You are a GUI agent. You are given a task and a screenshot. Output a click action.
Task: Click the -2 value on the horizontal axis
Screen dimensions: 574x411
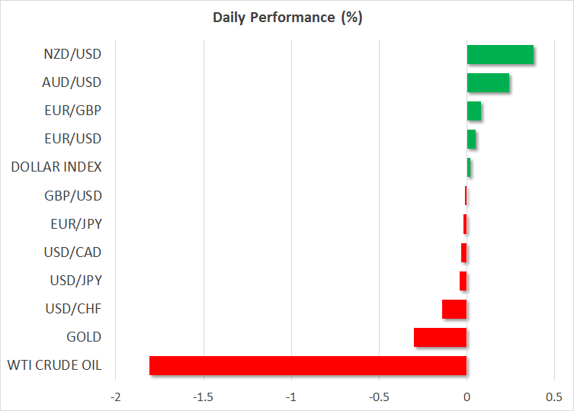(115, 397)
